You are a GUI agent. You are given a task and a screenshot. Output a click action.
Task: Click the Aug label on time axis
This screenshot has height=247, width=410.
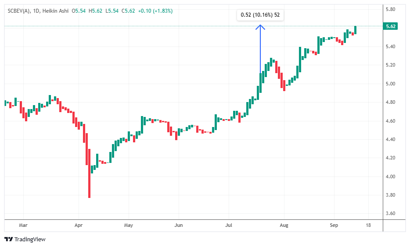284,225
